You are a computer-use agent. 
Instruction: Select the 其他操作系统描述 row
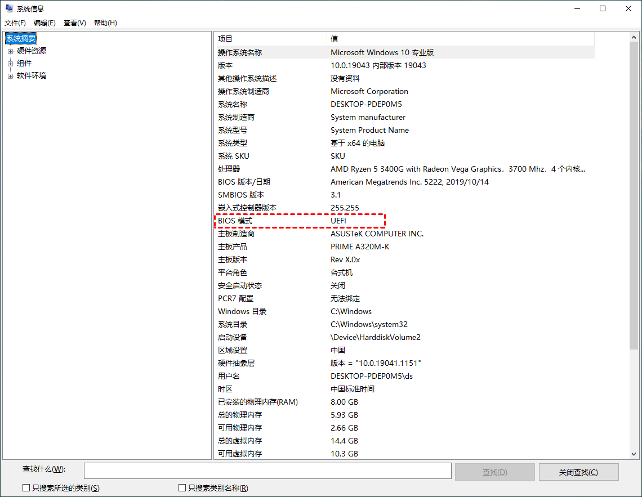tap(404, 78)
